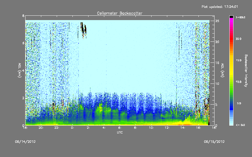Click the black top swatch of colorbar
The width and height of the screenshot is (252, 157).
[x=231, y=17]
